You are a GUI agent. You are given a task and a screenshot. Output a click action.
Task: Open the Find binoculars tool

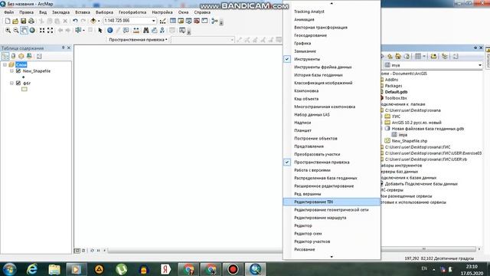tap(145, 31)
